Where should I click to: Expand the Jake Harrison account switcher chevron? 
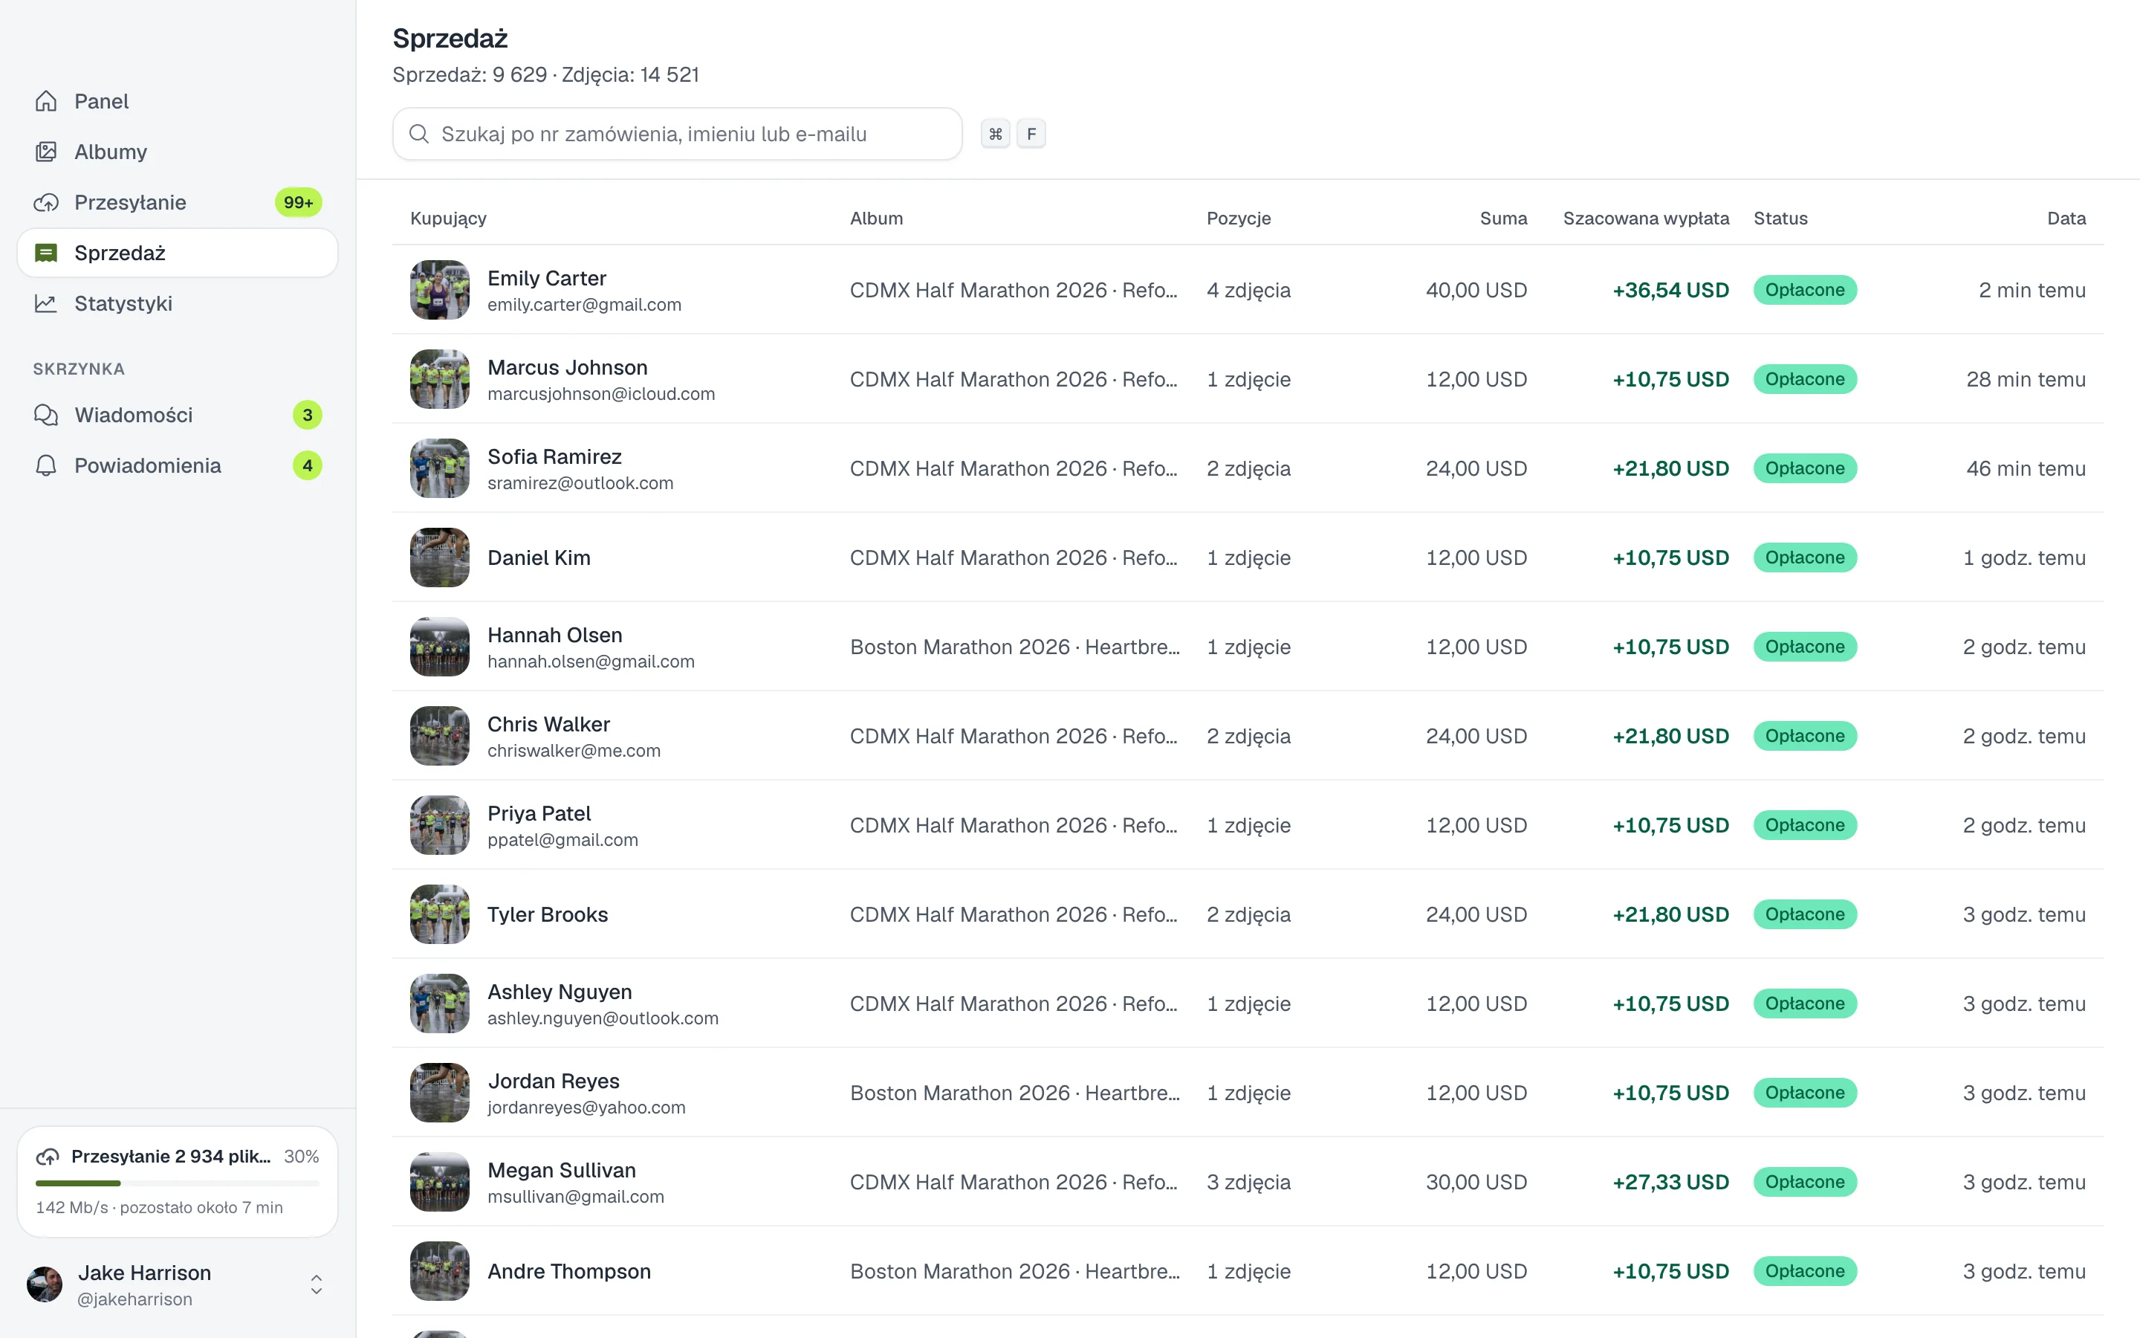[x=317, y=1284]
